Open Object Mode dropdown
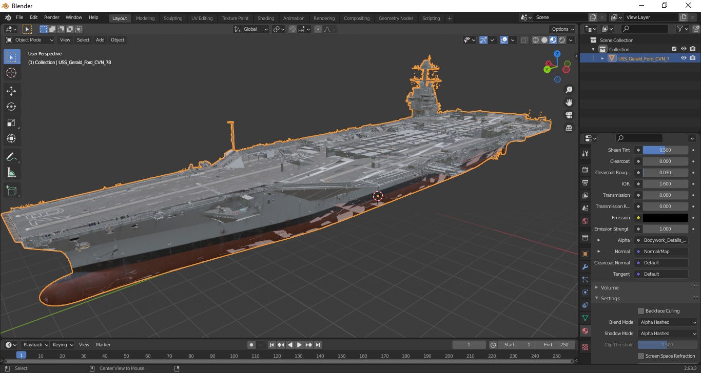 click(x=30, y=40)
